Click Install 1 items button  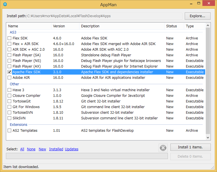(190, 147)
